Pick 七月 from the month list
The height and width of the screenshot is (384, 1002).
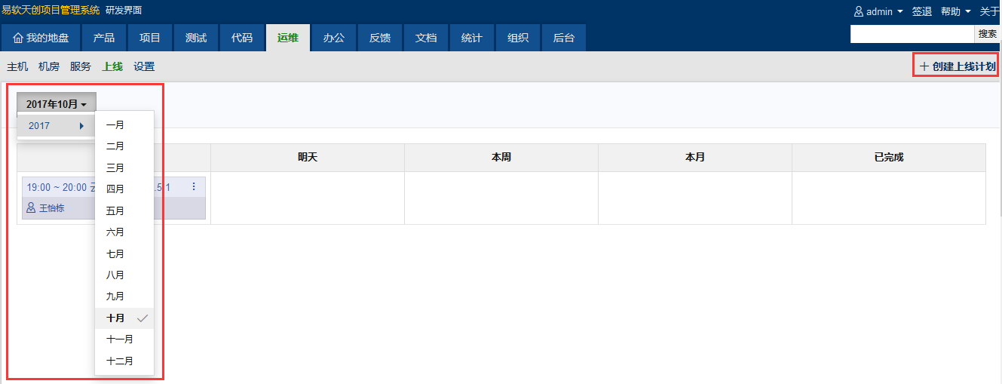pyautogui.click(x=115, y=254)
